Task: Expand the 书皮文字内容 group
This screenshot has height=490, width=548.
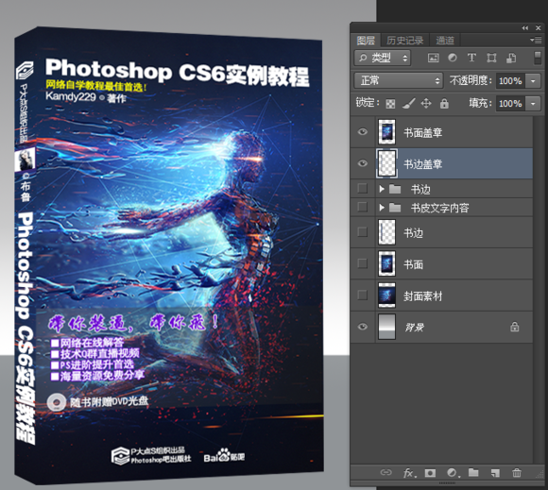Action: [x=382, y=208]
